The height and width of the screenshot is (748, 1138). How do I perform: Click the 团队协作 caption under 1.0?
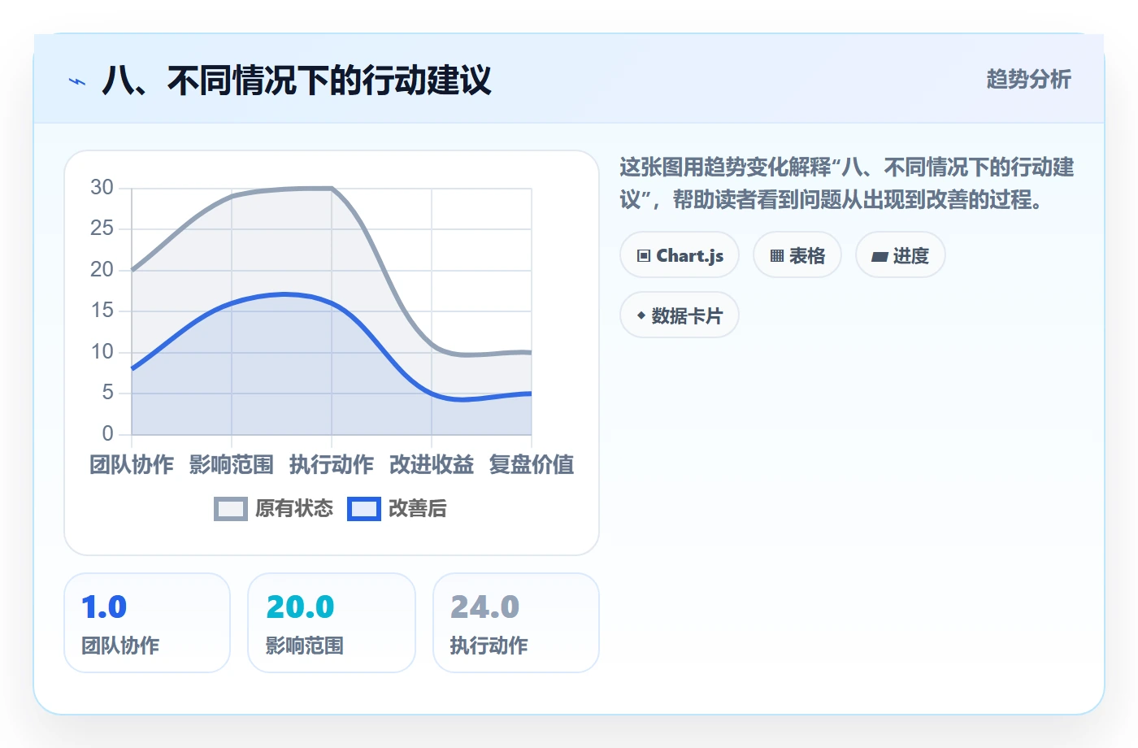click(x=120, y=646)
